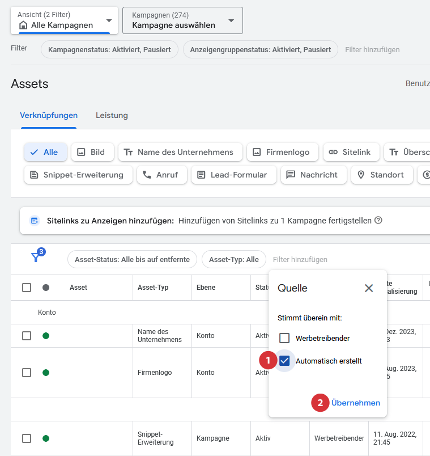Filter assets by Bild chip
Viewport: 430px width, 456px height.
coord(92,152)
